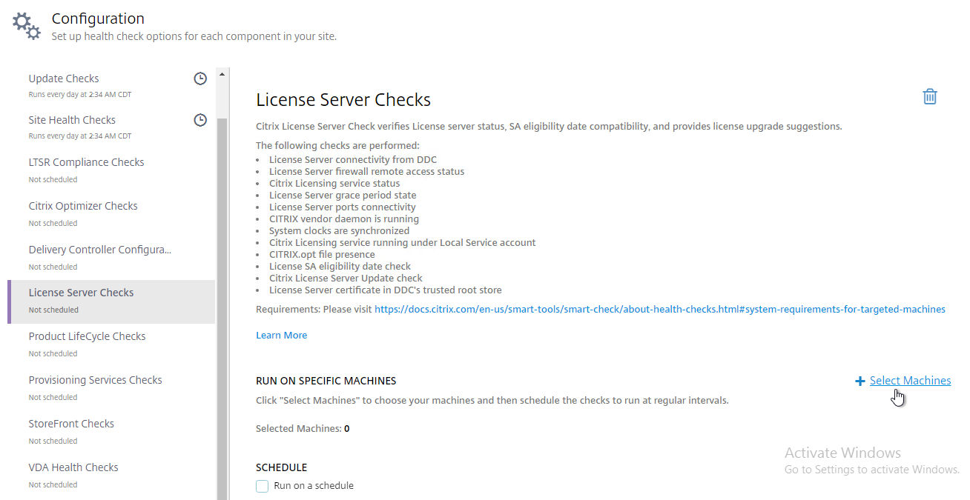Click 'License SA eligibility date check' bullet
This screenshot has height=500, width=970.
[340, 267]
